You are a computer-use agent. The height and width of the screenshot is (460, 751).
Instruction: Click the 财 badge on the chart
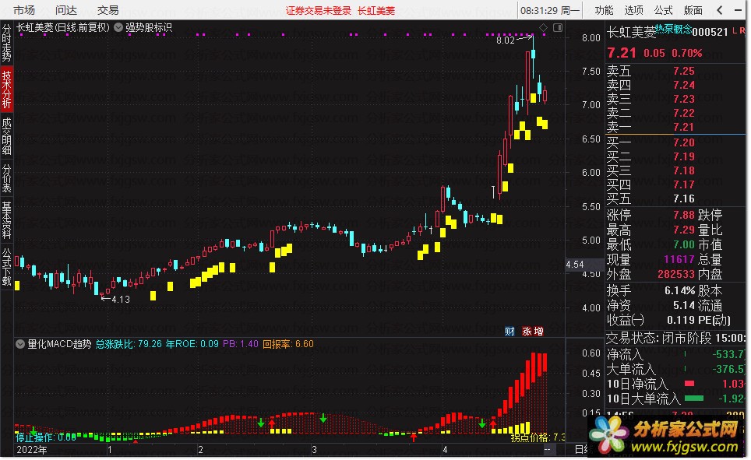coord(509,332)
